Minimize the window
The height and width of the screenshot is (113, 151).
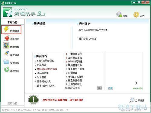134,2
